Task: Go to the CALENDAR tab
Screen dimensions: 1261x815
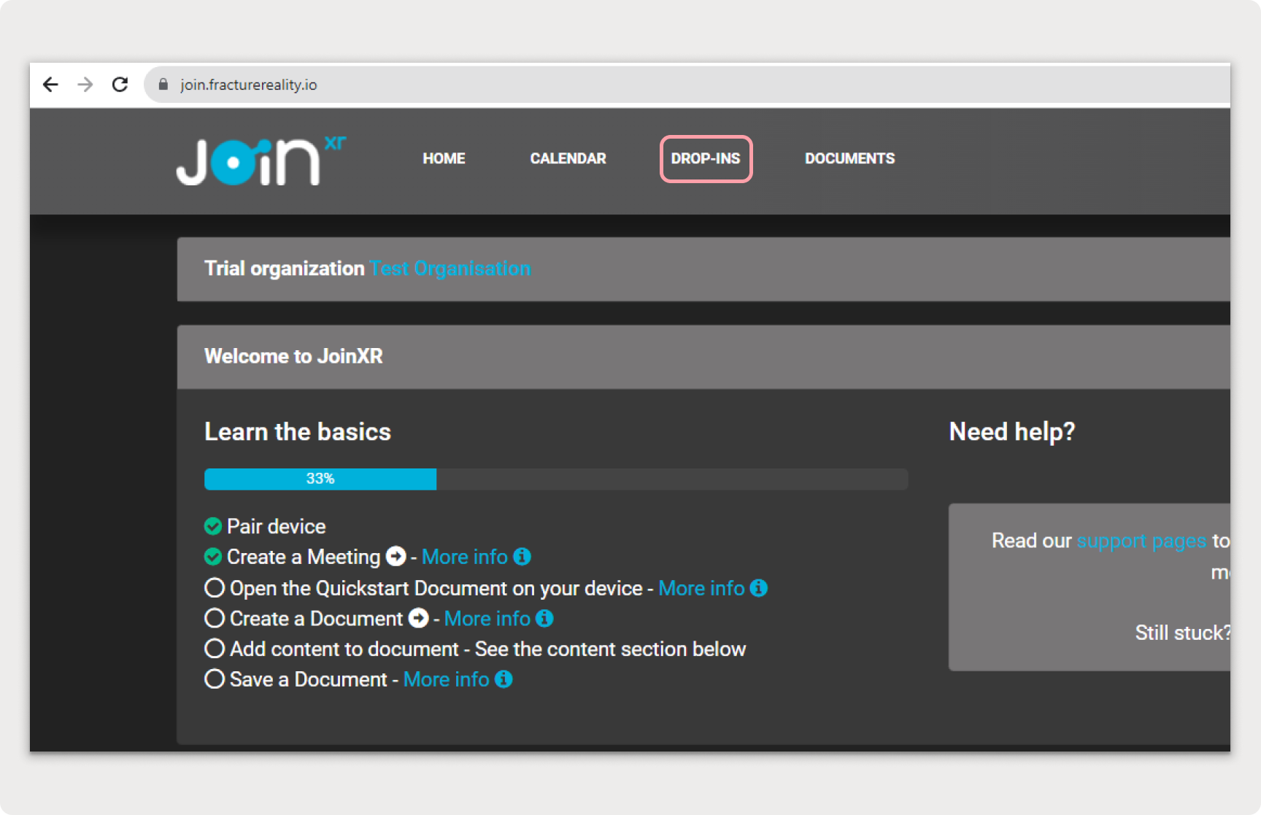Action: pos(568,158)
